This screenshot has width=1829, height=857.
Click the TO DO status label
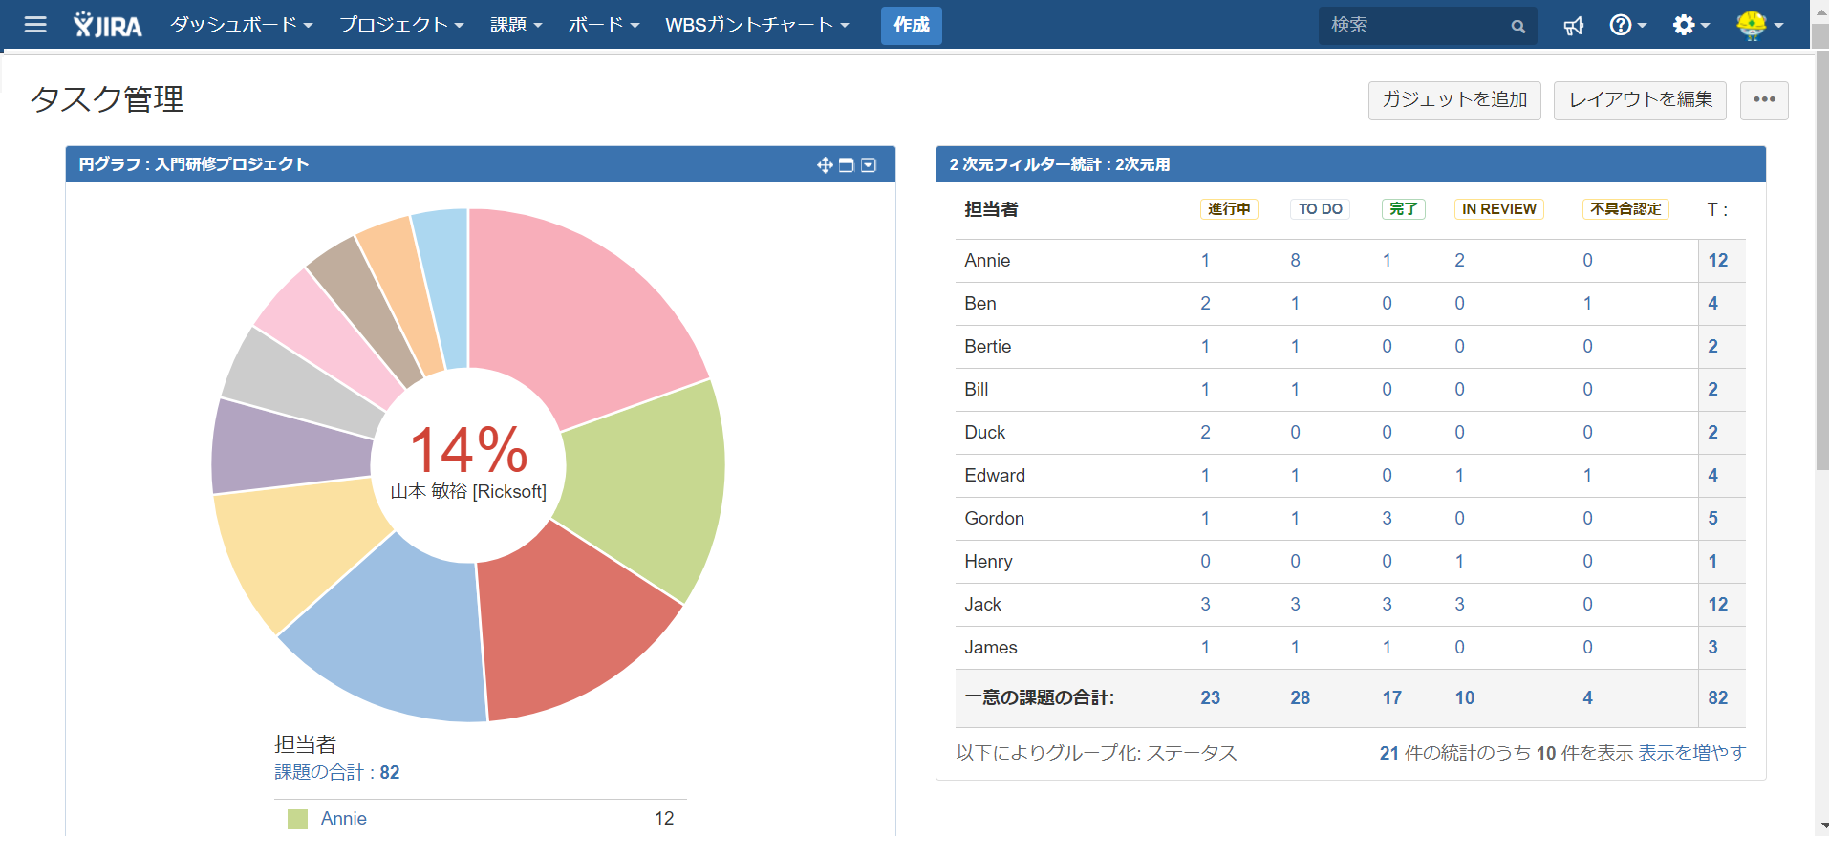click(x=1320, y=209)
